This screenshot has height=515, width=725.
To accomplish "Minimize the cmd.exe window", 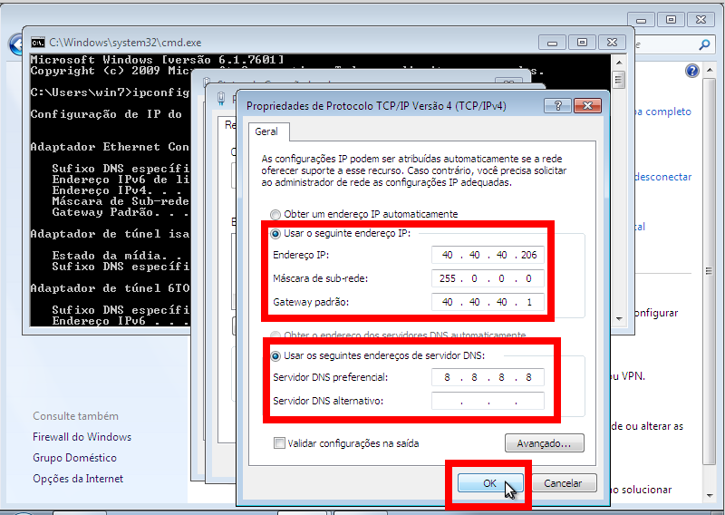I will pyautogui.click(x=552, y=43).
